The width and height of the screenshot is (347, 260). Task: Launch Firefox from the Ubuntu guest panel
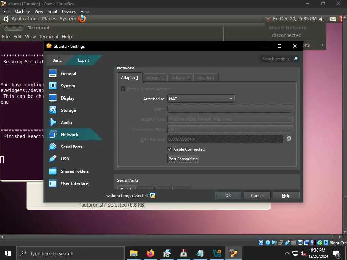pyautogui.click(x=82, y=19)
